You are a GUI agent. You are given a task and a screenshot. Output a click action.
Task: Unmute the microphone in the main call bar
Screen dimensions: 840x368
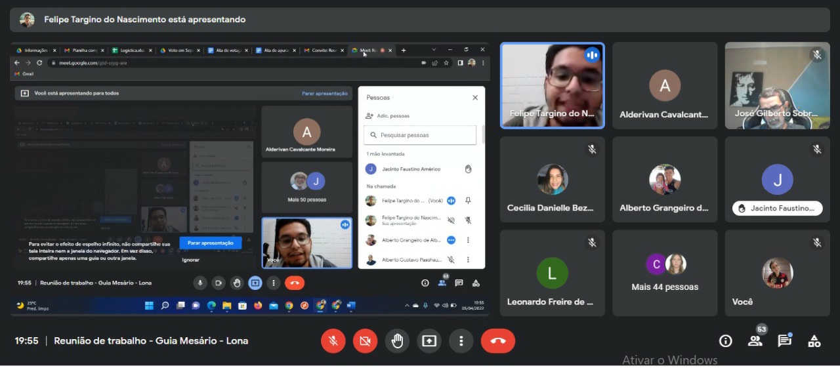[x=333, y=341]
